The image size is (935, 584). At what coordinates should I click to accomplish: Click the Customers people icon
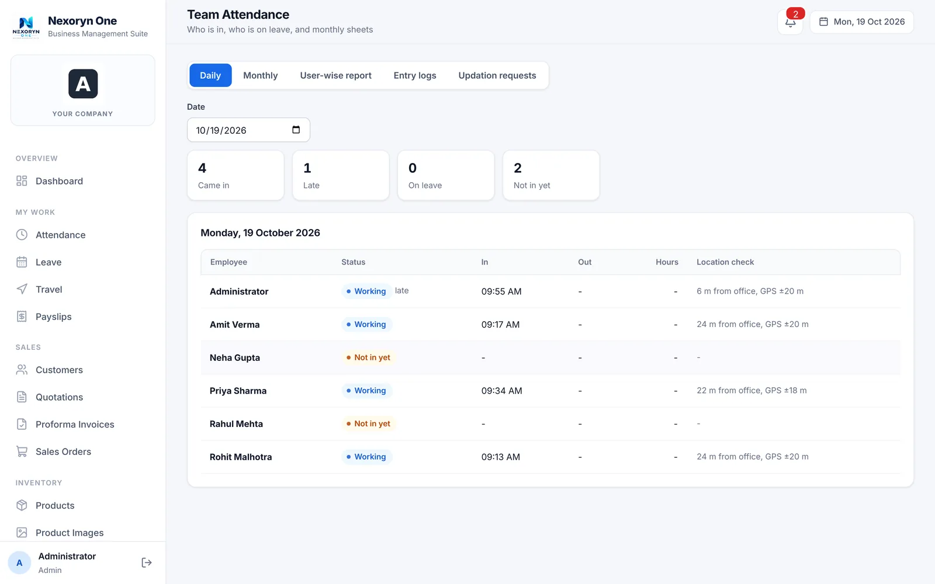click(22, 370)
